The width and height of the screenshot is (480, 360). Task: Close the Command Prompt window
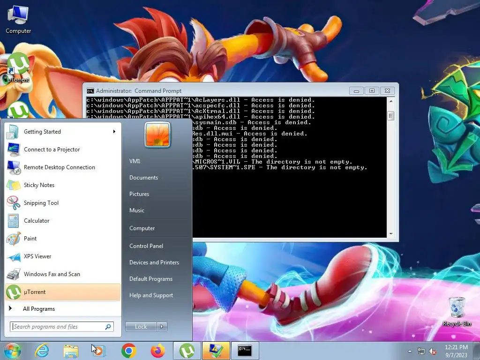point(387,91)
